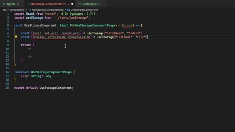Click the TS icon on UseStorageComponent.tsx tab
Screen dimensions: 235x132
(x=29, y=4)
